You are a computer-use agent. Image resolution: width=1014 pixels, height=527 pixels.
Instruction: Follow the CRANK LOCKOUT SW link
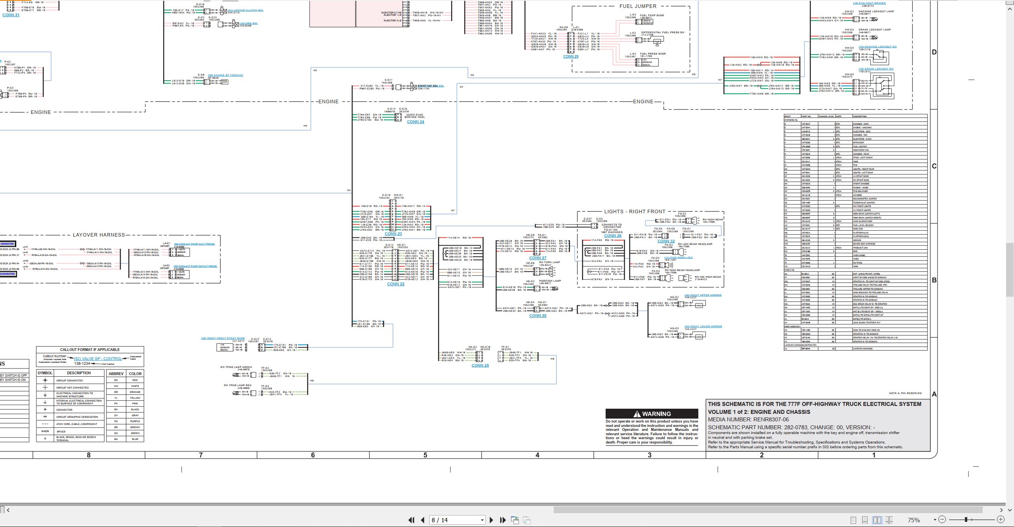[876, 69]
